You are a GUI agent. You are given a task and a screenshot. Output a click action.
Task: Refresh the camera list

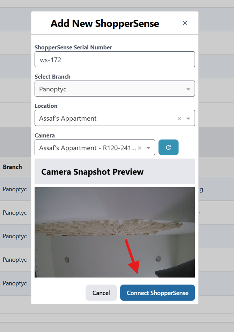coord(168,147)
